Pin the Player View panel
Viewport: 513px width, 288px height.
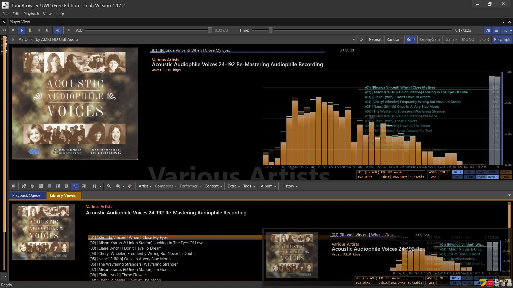click(503, 22)
